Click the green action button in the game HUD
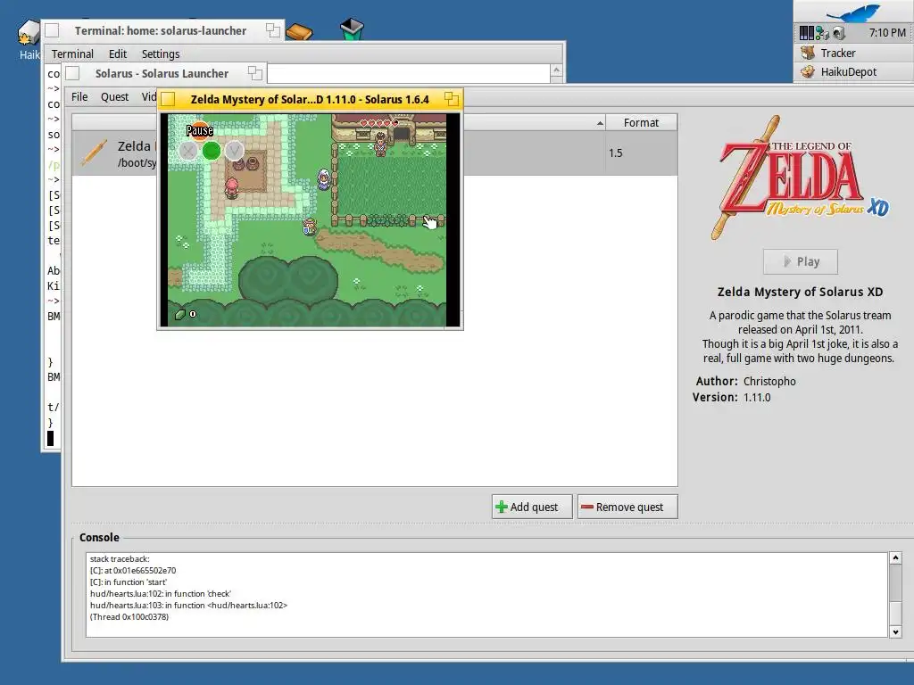The height and width of the screenshot is (685, 914). pyautogui.click(x=211, y=151)
